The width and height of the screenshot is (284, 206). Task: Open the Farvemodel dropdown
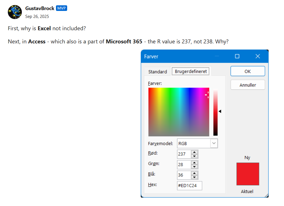[x=214, y=143]
